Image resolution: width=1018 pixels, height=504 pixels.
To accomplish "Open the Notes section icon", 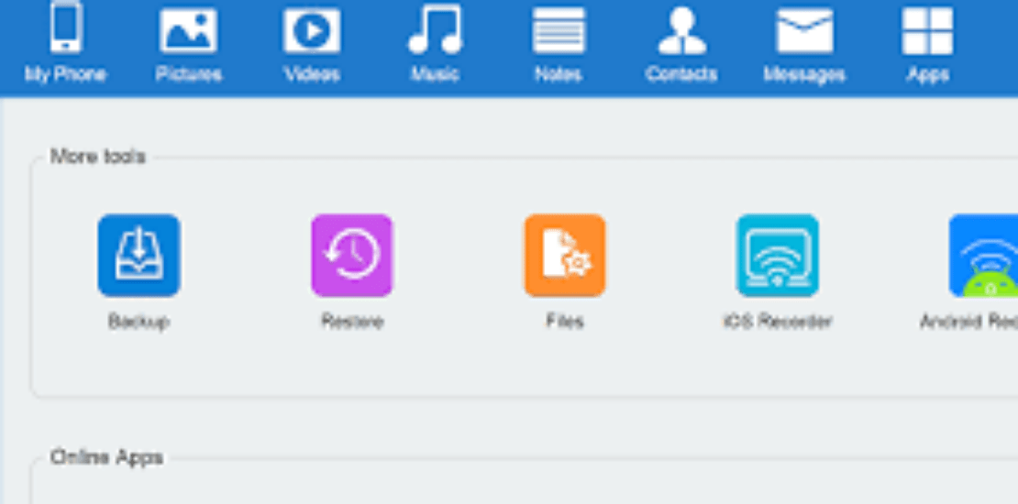I will (559, 30).
